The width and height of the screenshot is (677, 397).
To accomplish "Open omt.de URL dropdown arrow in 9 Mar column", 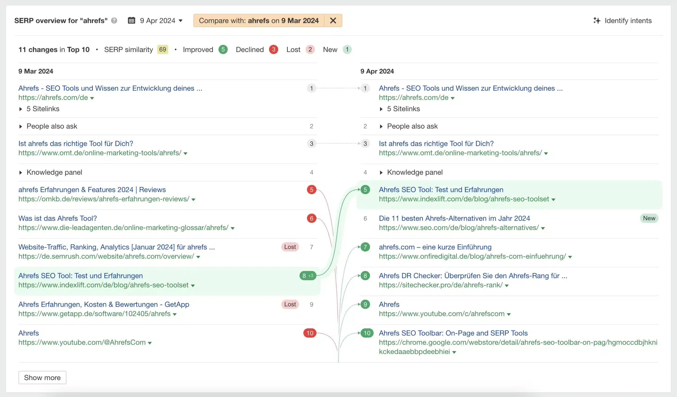I will point(185,153).
